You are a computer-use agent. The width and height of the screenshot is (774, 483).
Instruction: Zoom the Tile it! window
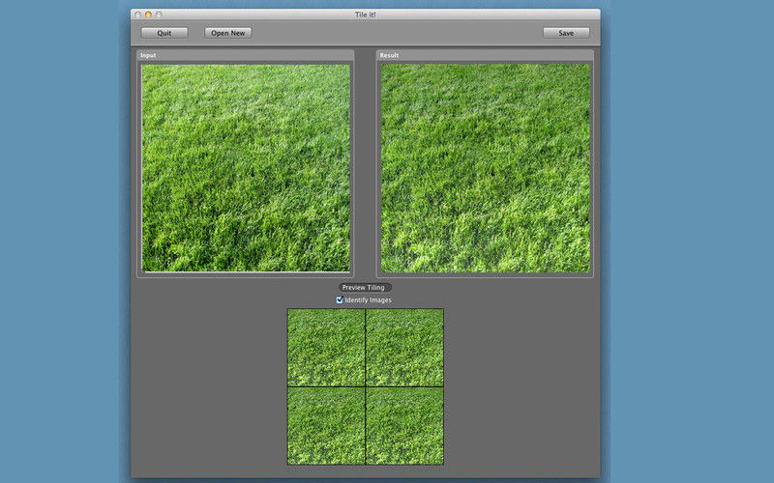159,14
